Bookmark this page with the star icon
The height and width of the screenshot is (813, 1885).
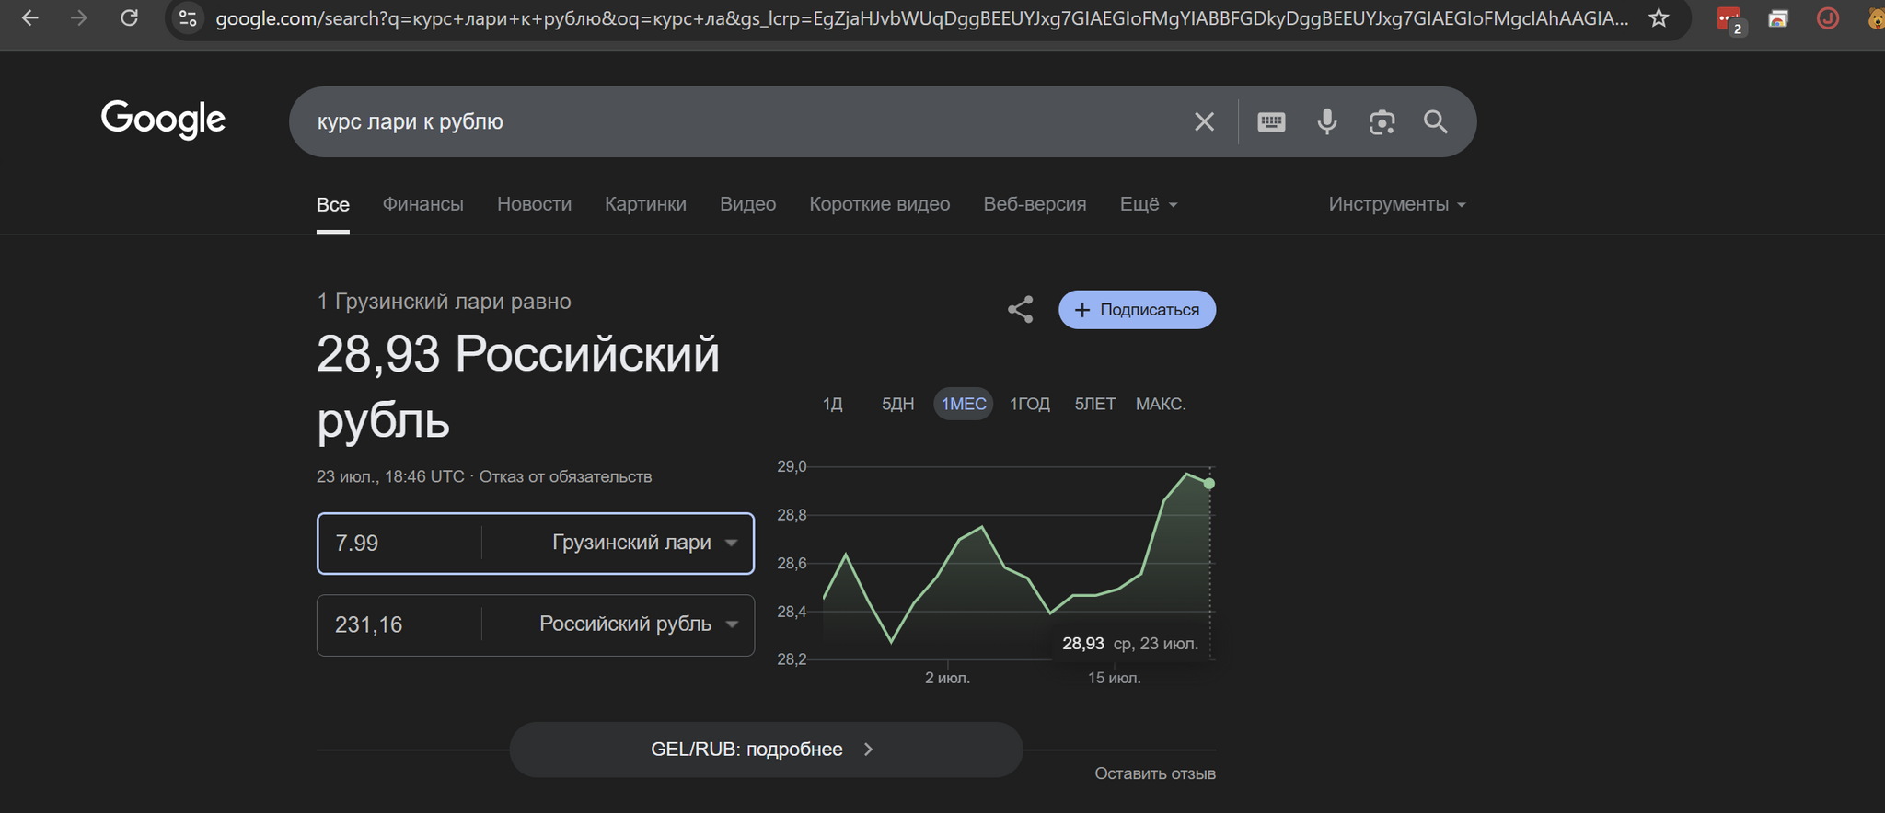click(x=1659, y=18)
